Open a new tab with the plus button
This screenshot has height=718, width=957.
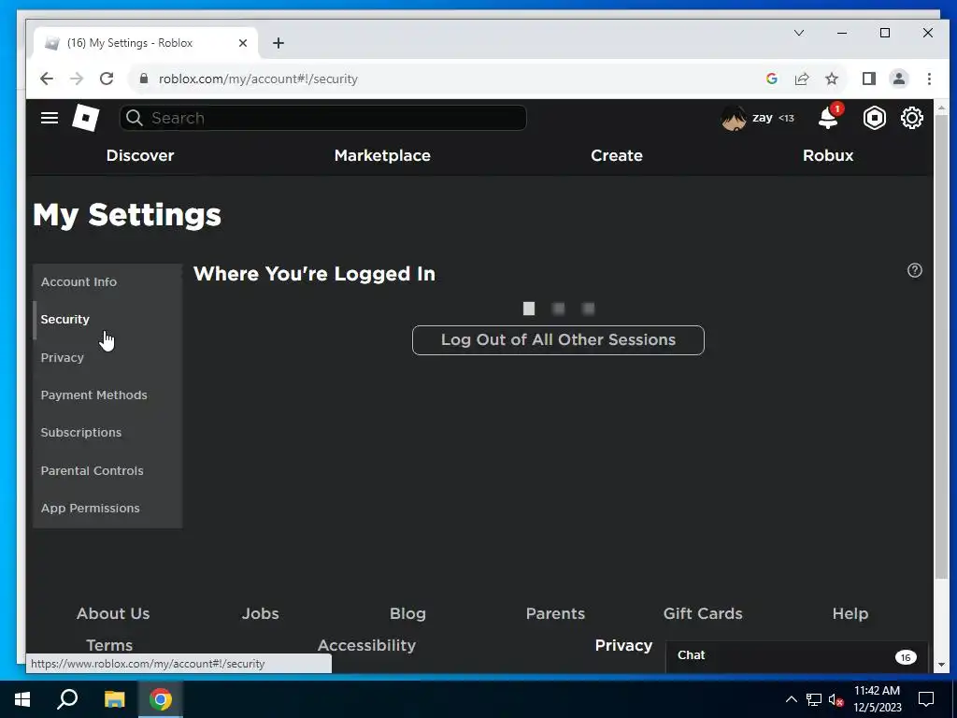[279, 43]
